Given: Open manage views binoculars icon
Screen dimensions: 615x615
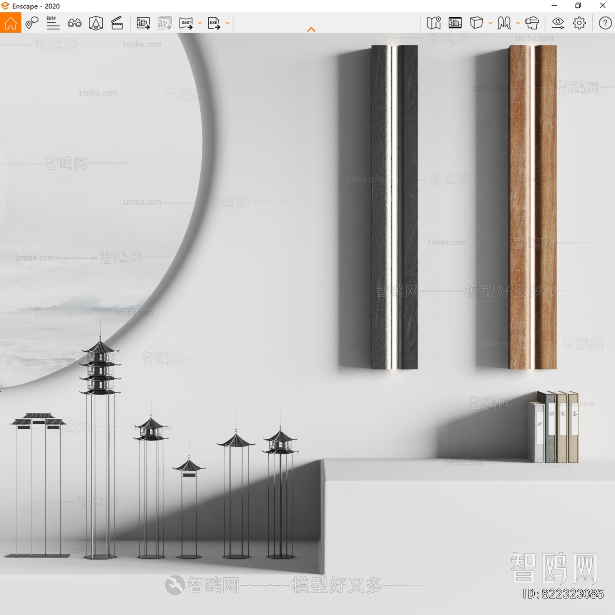Looking at the screenshot, I should coord(74,23).
